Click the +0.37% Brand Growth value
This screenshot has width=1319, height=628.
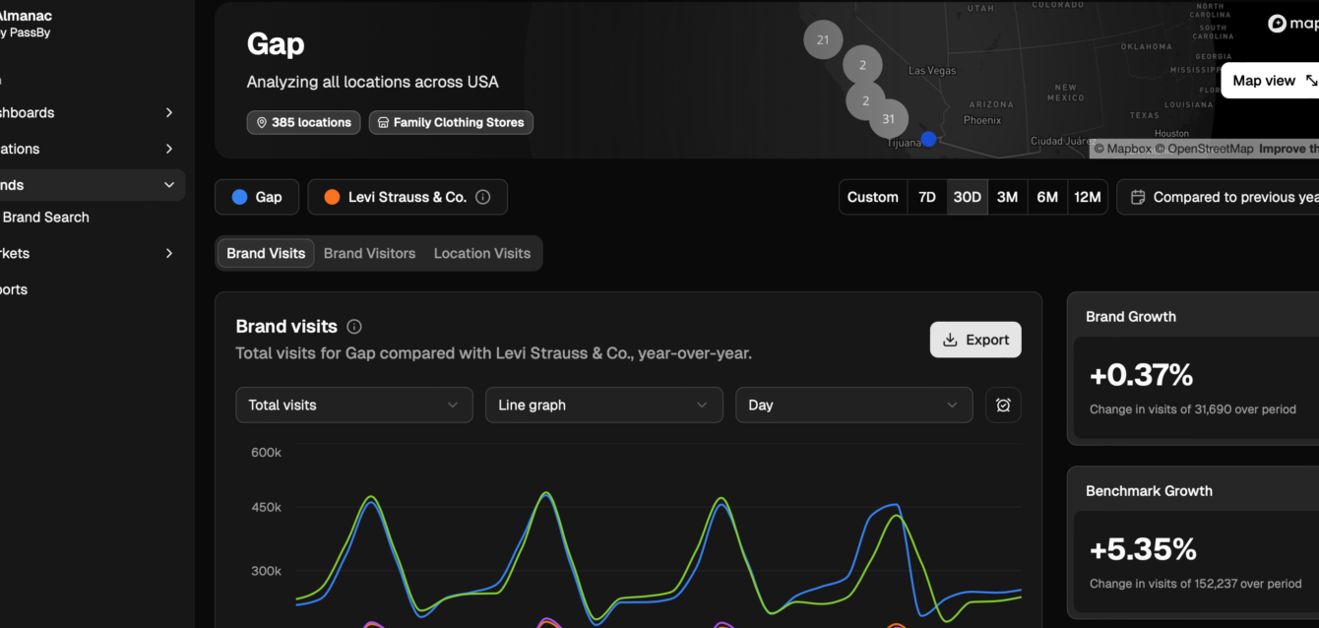pos(1141,375)
